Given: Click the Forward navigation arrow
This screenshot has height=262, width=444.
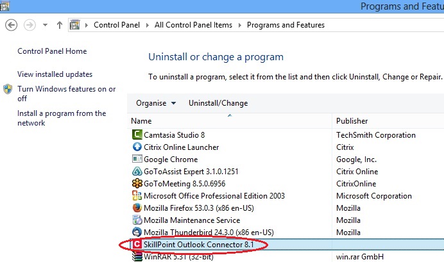Looking at the screenshot, I should (30, 25).
